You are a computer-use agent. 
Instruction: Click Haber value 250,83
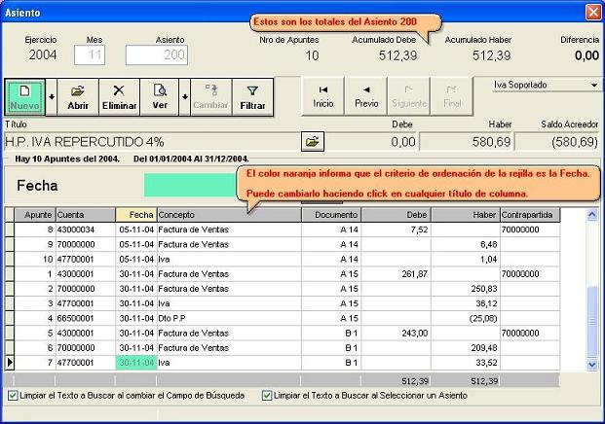(466, 289)
